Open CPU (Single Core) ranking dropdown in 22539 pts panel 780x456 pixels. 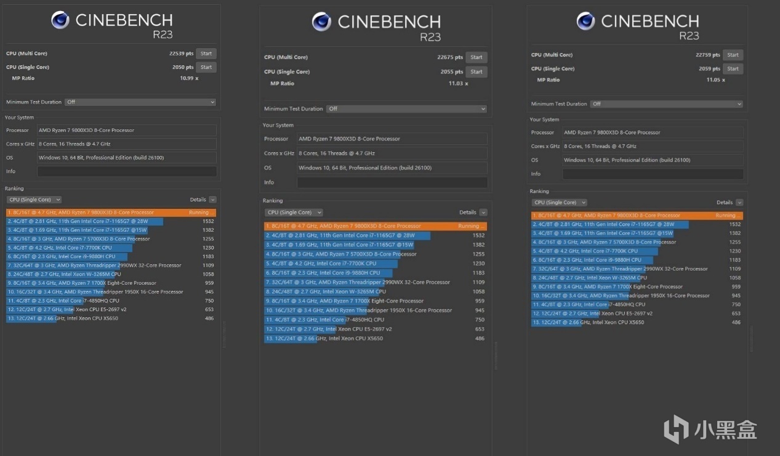(34, 200)
